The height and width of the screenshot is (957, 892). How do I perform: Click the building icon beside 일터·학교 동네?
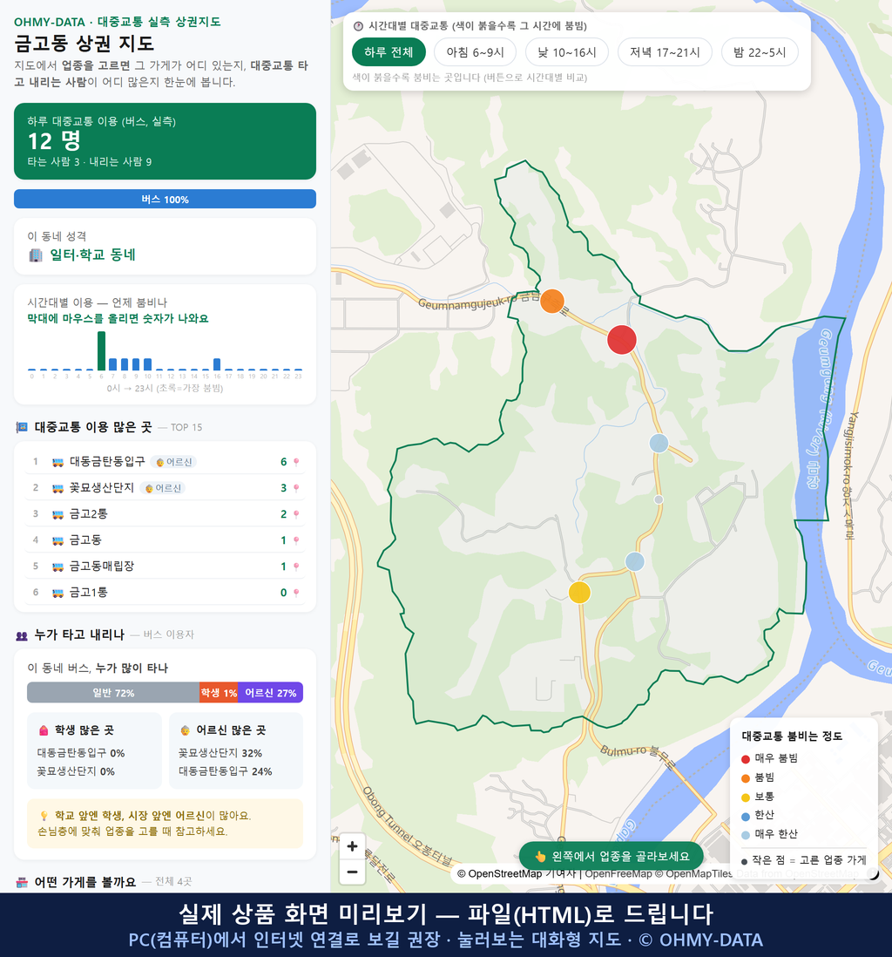(36, 255)
